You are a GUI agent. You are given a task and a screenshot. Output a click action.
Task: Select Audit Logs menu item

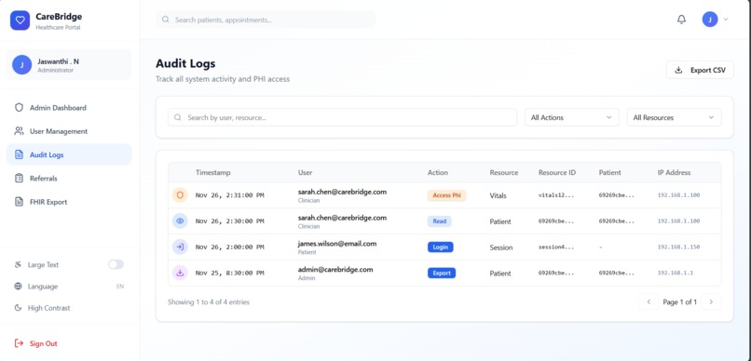(x=69, y=154)
